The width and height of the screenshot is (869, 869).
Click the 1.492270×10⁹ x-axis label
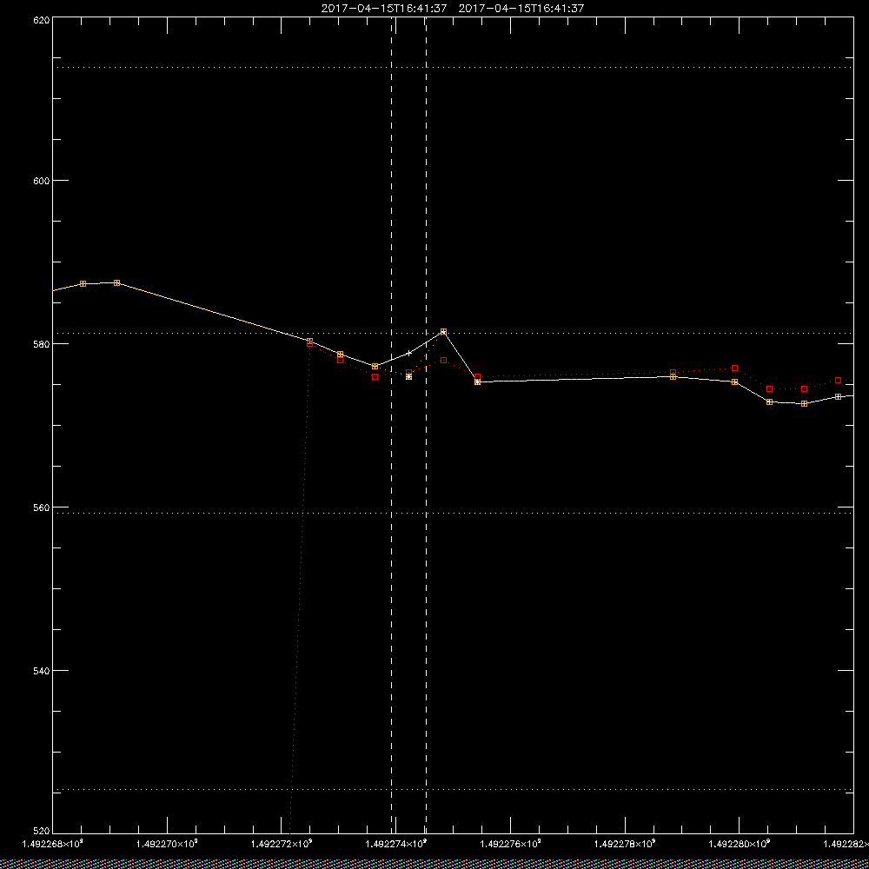[168, 843]
